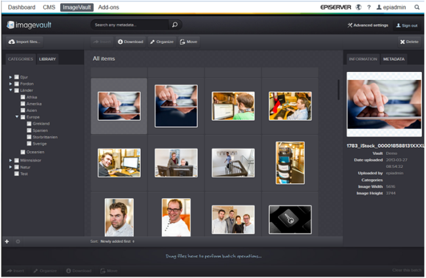Open the Information tab in right panel

[x=362, y=59]
